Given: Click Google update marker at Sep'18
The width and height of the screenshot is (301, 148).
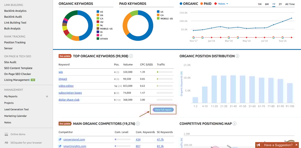Looking at the screenshot, I should click(x=283, y=37).
